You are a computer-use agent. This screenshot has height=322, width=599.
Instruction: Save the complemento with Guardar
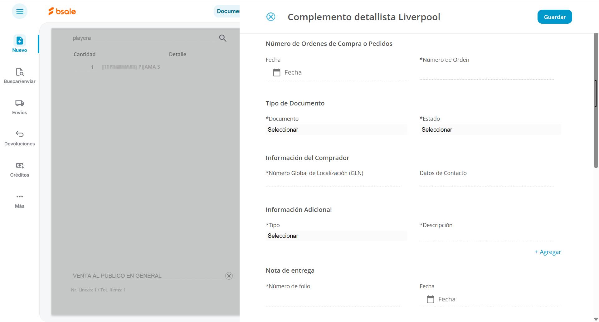click(x=555, y=17)
